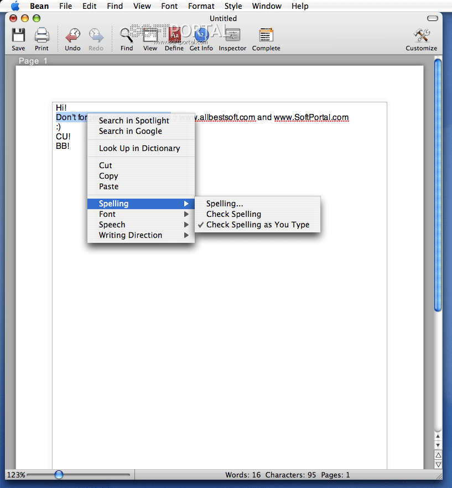Click the 'CU!' line in document

coord(63,137)
